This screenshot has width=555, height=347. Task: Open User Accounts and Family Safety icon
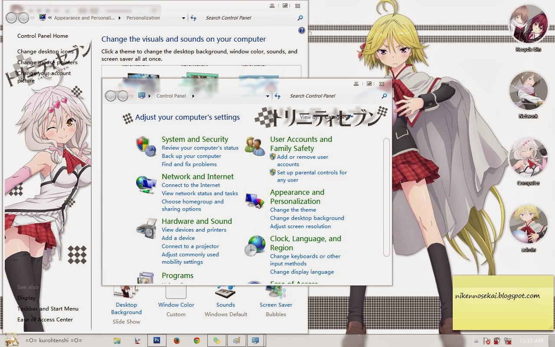coord(255,147)
